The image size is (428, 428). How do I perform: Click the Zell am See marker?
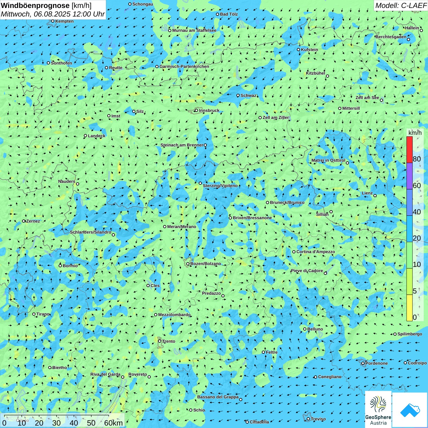[x=381, y=100]
